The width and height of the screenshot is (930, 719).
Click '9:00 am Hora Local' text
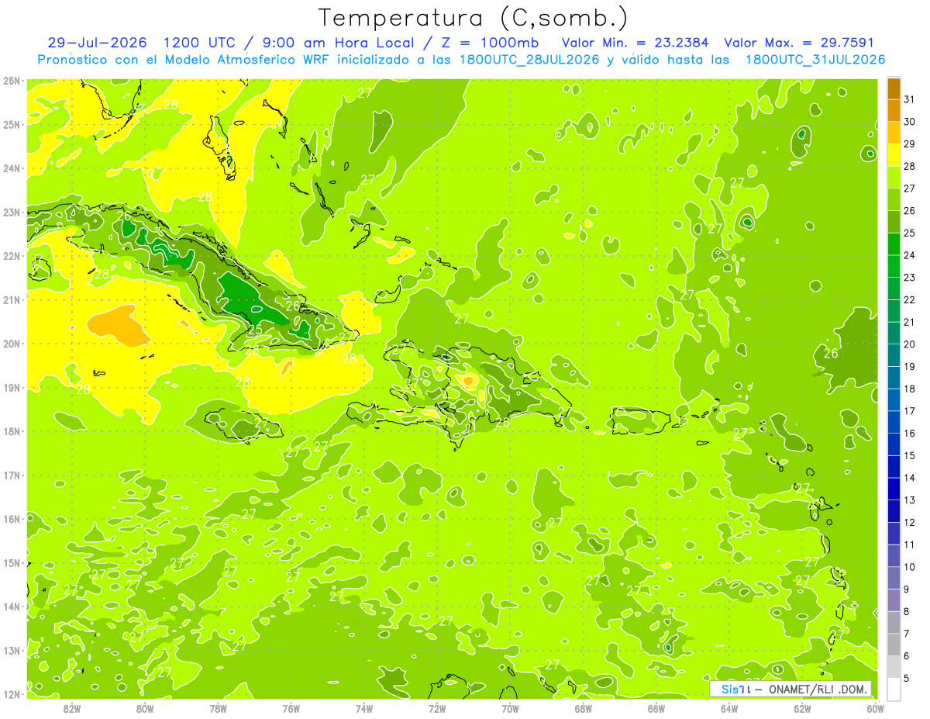tap(336, 43)
